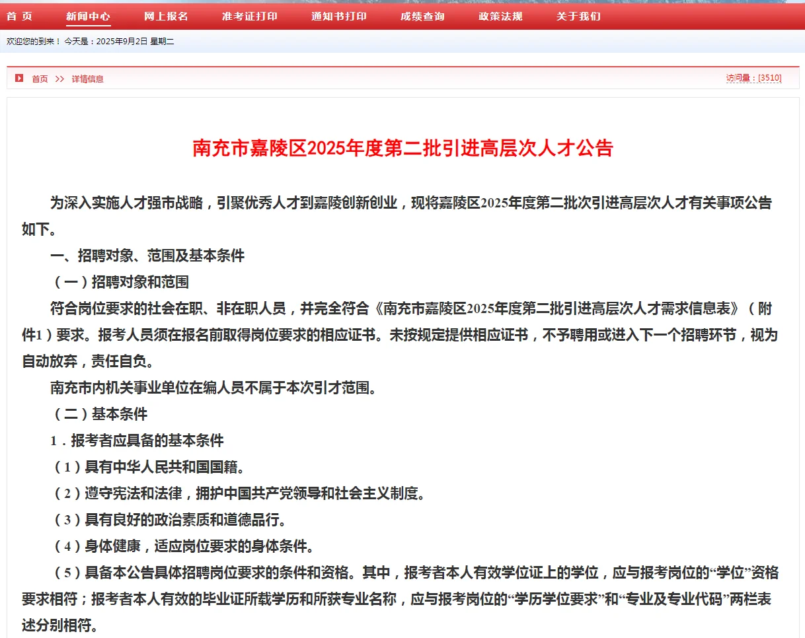Click the red play arrow icon before breadcrumb
Image resolution: width=805 pixels, height=638 pixels.
click(x=19, y=78)
